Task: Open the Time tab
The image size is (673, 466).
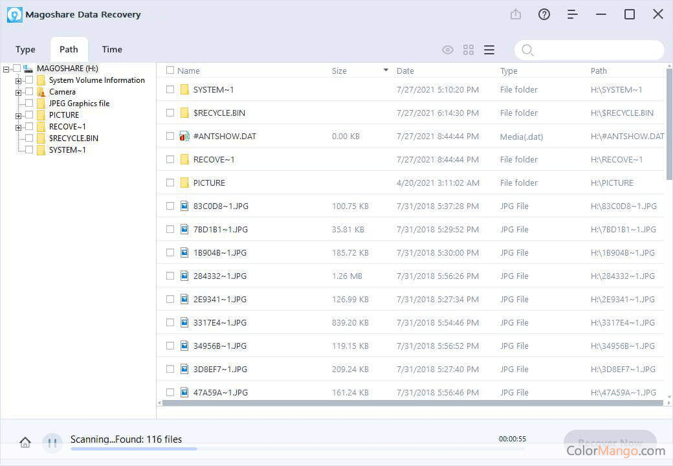Action: pos(112,49)
